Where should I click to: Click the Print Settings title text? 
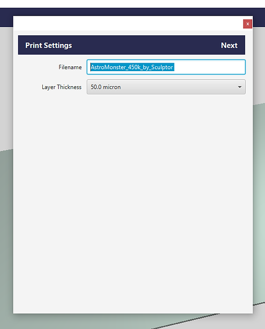(49, 45)
